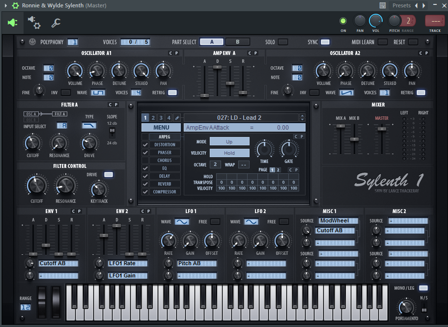
Task: Open Oscillator A2 WAVE selector
Action: [347, 92]
